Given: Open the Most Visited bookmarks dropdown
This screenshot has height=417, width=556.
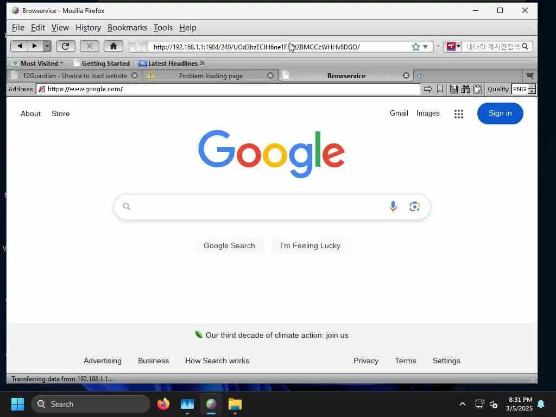Looking at the screenshot, I should pos(37,64).
